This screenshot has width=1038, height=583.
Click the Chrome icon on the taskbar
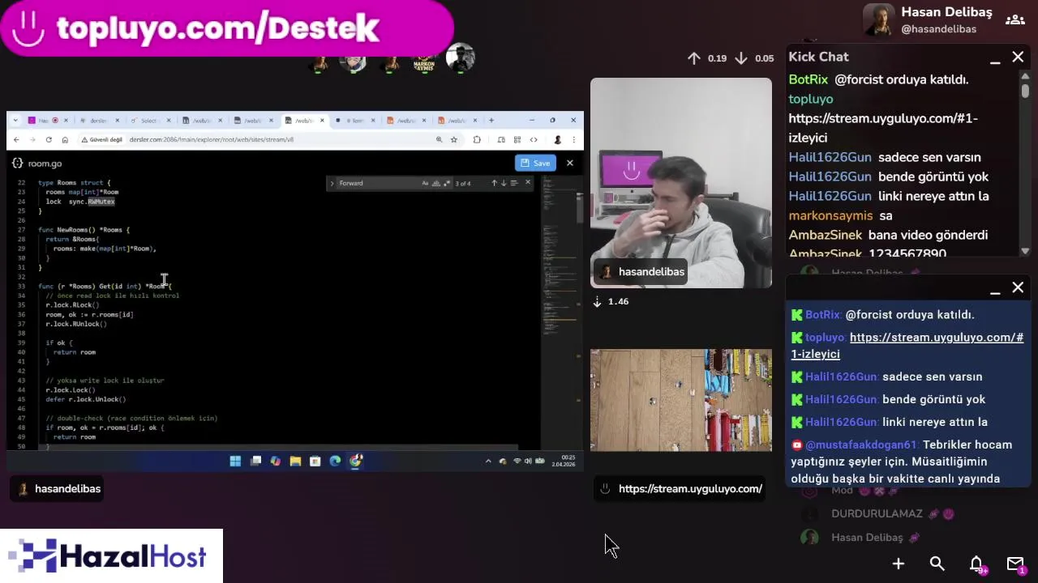355,461
